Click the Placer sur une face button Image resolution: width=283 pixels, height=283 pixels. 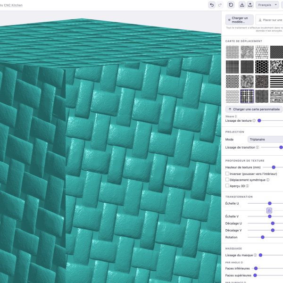(270, 20)
